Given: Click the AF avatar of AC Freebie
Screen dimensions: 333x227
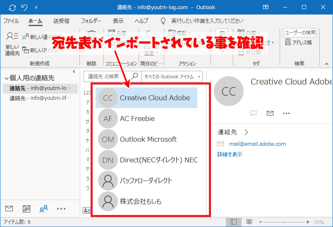Looking at the screenshot, I should (x=108, y=118).
